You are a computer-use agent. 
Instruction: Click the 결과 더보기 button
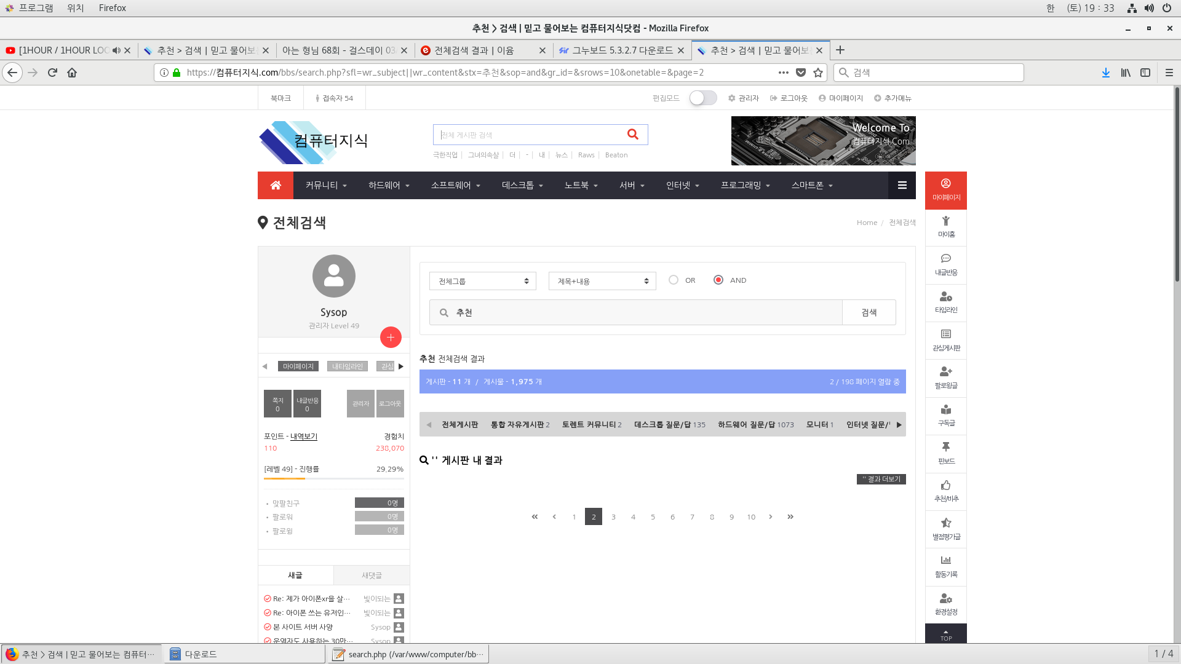click(x=881, y=479)
